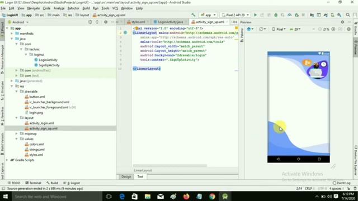This screenshot has width=358, height=201.
Task: Open Microsoft Edge from the taskbar
Action: point(122,196)
